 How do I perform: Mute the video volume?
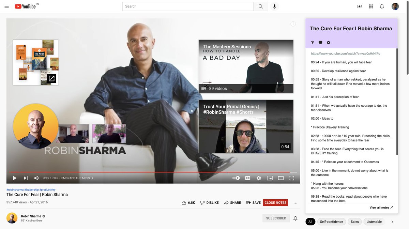point(36,178)
